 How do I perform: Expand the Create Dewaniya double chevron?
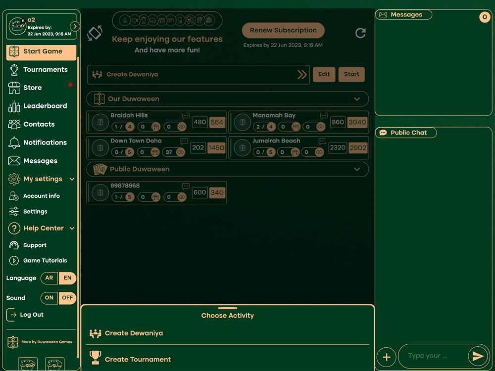302,75
